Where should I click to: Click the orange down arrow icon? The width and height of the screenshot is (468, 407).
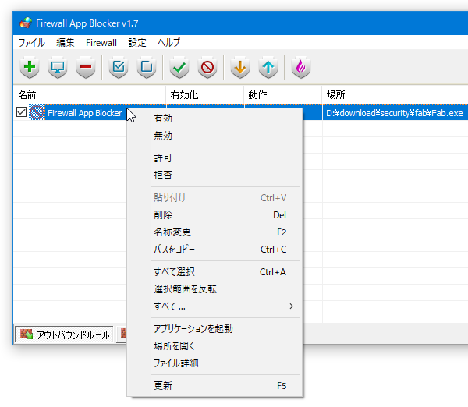tap(240, 67)
